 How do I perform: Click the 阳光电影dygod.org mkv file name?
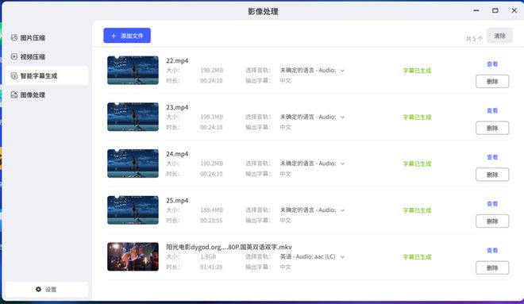[x=229, y=247]
